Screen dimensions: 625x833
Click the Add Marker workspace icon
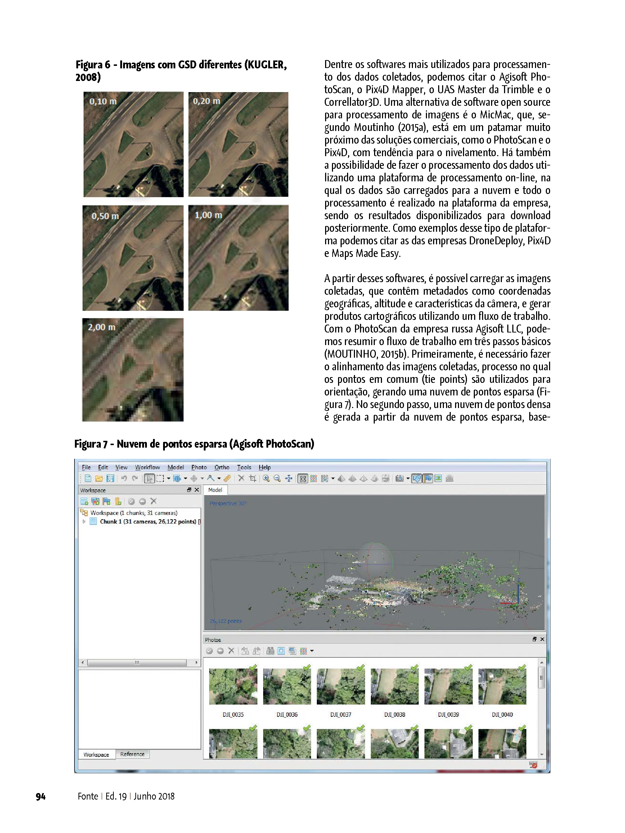pyautogui.click(x=107, y=501)
